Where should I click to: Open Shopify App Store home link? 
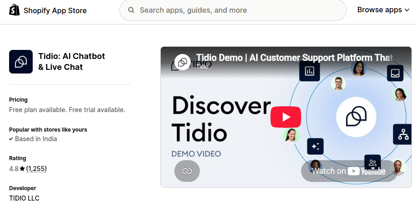point(48,10)
